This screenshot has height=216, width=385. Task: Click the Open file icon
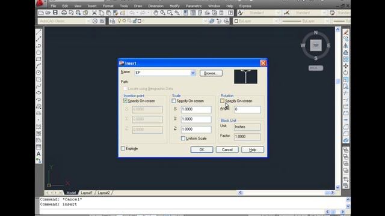click(48, 13)
